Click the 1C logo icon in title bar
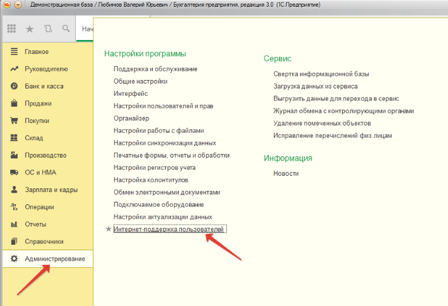 (x=6, y=5)
